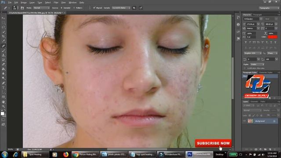Open the leading dropdown in Character panel

point(276,24)
